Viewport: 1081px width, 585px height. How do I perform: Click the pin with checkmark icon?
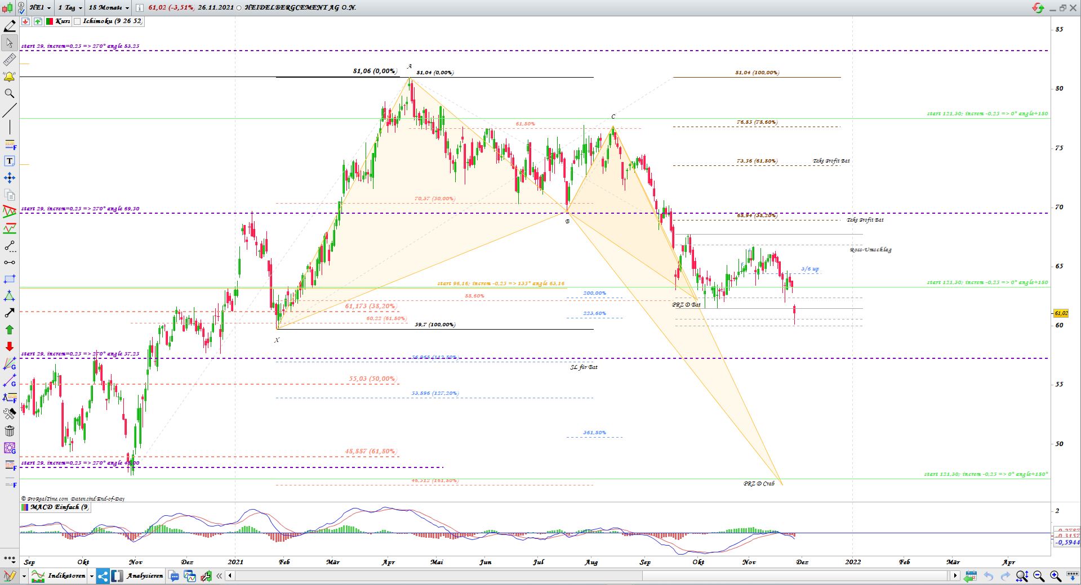[x=21, y=7]
